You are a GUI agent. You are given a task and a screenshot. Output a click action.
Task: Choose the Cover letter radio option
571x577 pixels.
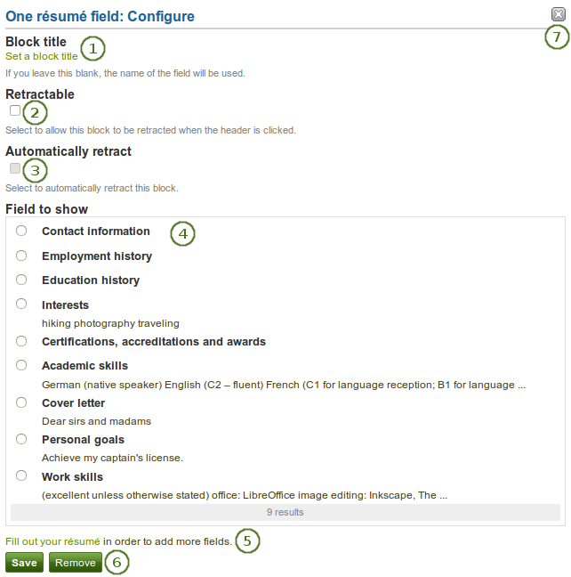21,402
